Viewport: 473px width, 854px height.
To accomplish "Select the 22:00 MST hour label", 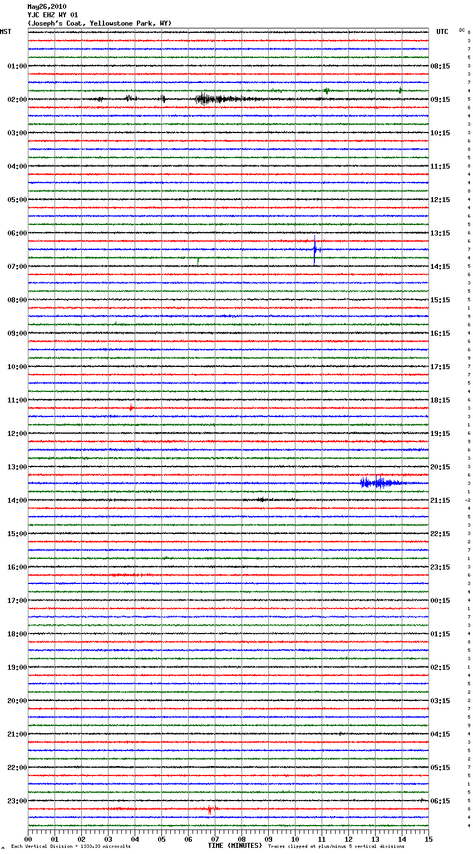I will 17,768.
